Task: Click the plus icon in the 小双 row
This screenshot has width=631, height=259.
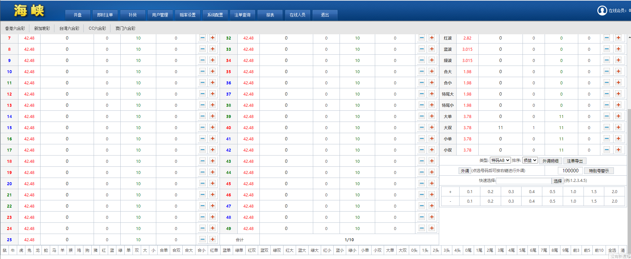Action: point(618,150)
